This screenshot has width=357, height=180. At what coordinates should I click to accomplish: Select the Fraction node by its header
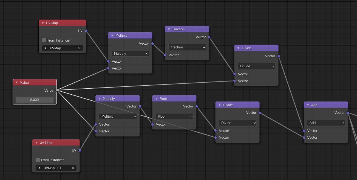187,29
